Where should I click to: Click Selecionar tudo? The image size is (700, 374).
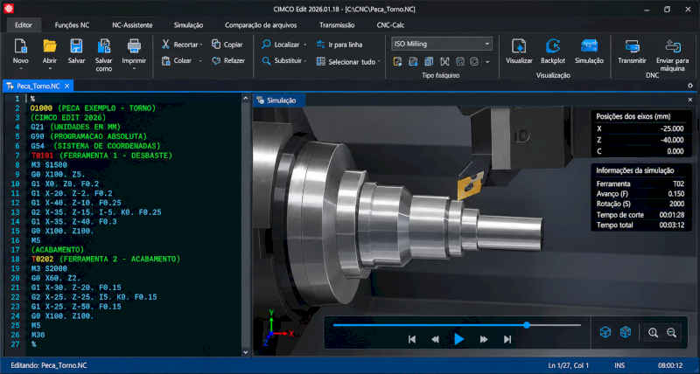click(346, 62)
